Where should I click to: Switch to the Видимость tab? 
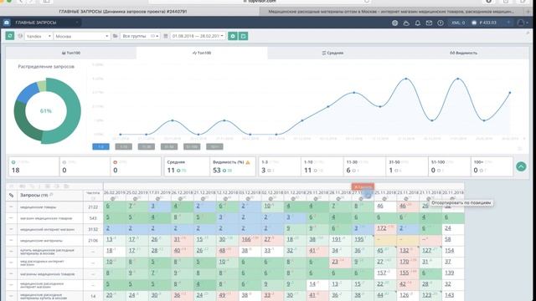(x=463, y=53)
